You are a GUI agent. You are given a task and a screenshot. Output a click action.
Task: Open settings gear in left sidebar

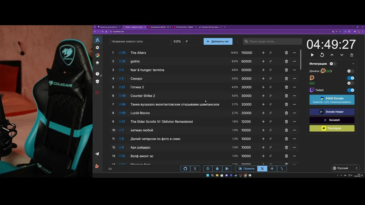97,48
